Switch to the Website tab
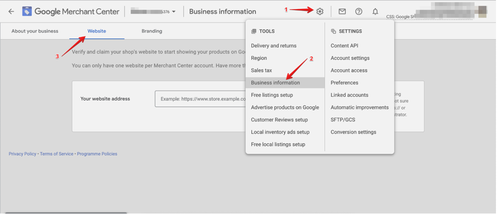 pyautogui.click(x=97, y=31)
